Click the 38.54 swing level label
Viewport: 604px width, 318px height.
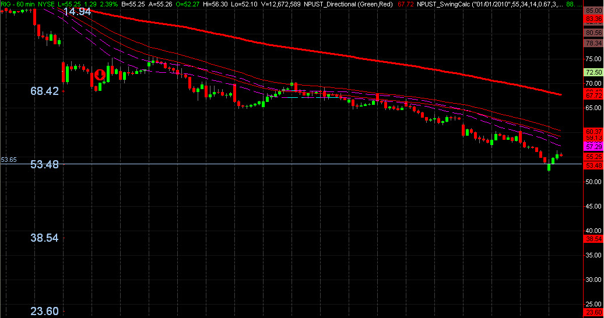45,238
